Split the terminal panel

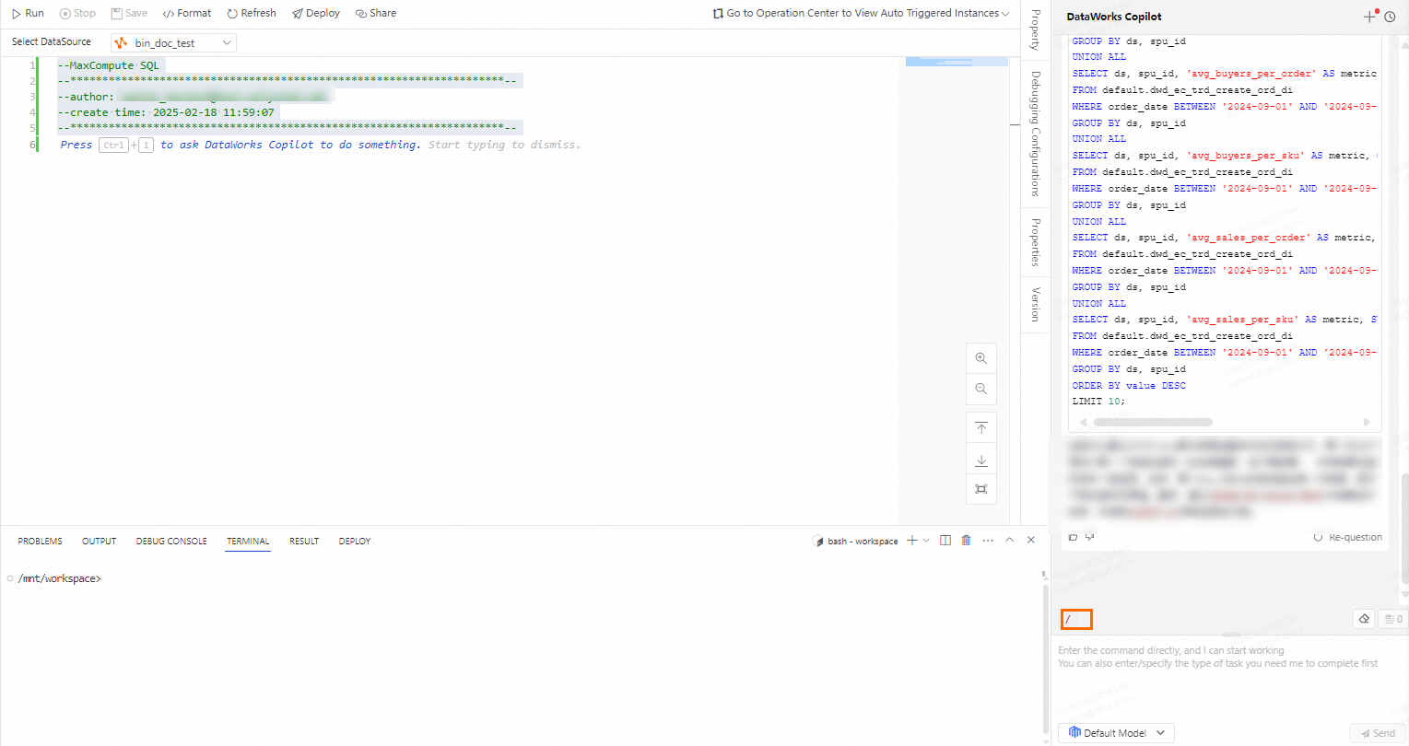coord(945,541)
